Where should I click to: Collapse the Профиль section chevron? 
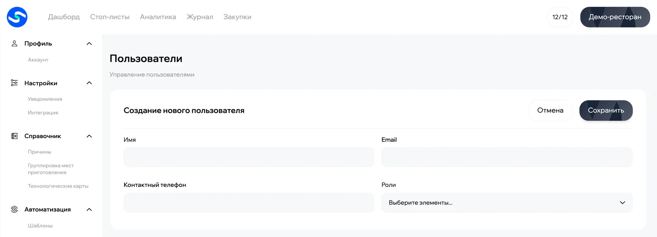coord(89,43)
